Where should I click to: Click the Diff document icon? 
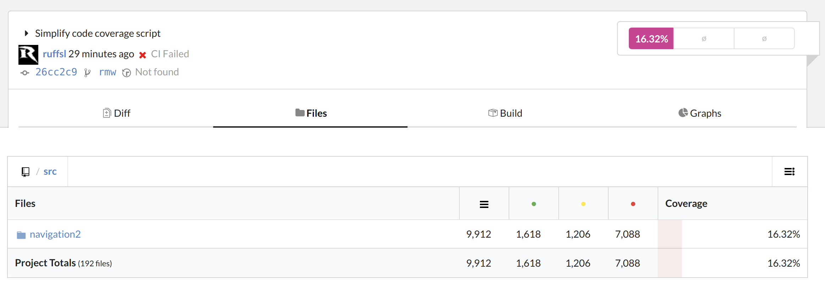point(107,112)
